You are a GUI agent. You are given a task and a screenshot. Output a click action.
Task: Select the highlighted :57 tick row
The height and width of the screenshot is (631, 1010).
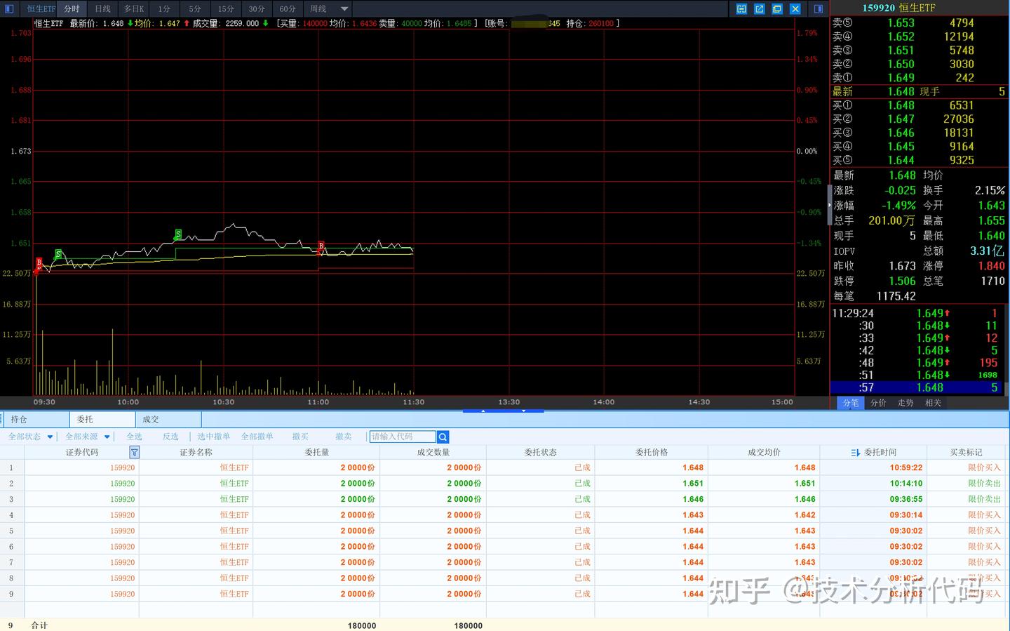(x=917, y=387)
